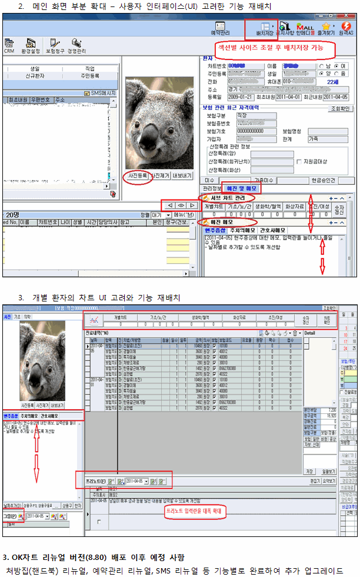The width and height of the screenshot is (360, 577).
Task: Click horizontal scrollbar under address list
Action: pos(56,186)
